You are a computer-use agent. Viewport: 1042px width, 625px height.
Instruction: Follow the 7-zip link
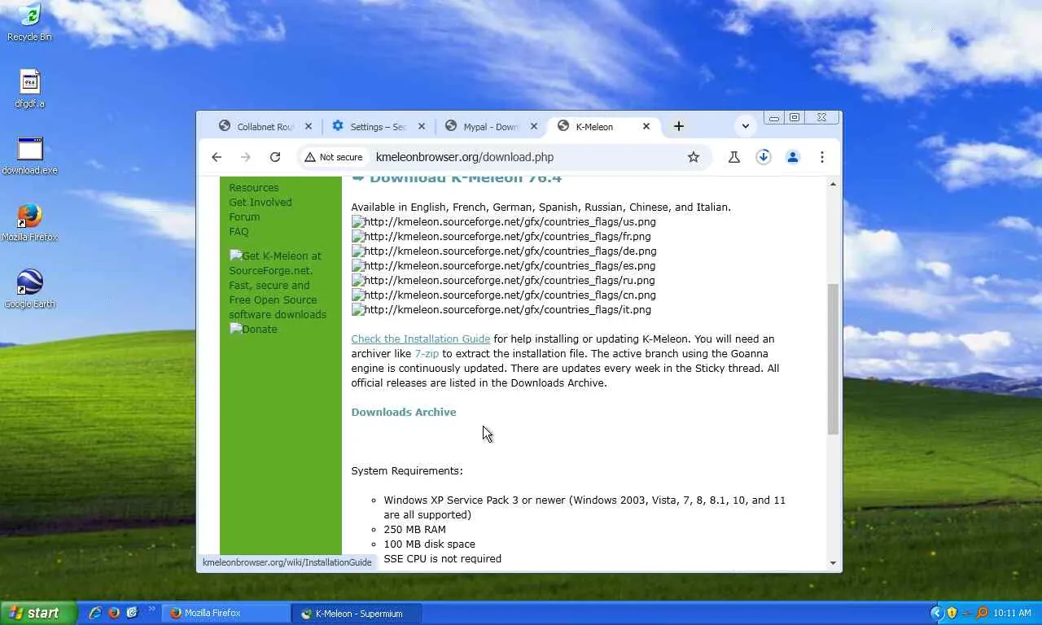427,354
